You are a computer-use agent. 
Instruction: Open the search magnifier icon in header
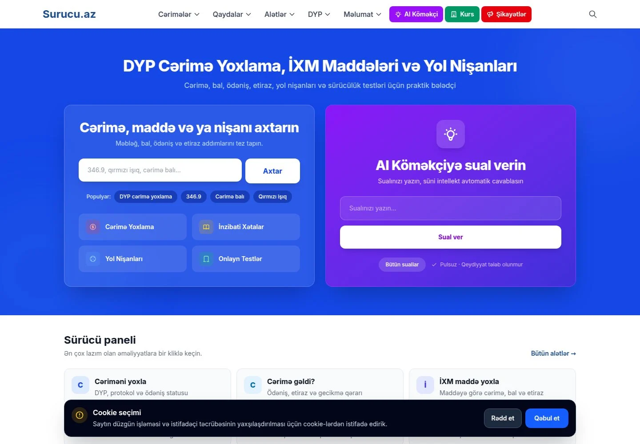592,14
